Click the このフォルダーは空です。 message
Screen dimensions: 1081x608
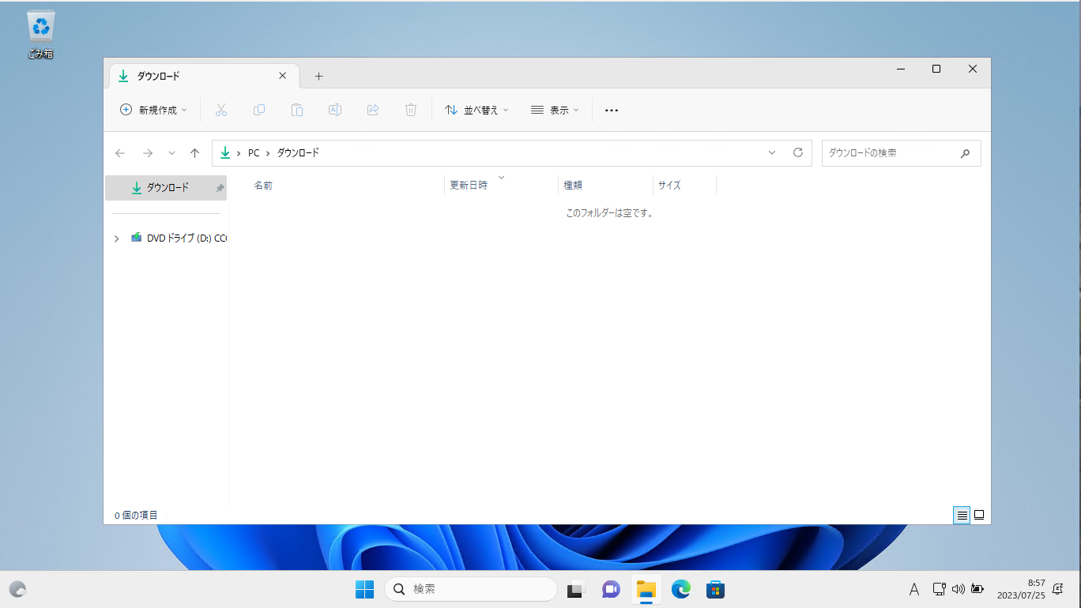(x=610, y=213)
